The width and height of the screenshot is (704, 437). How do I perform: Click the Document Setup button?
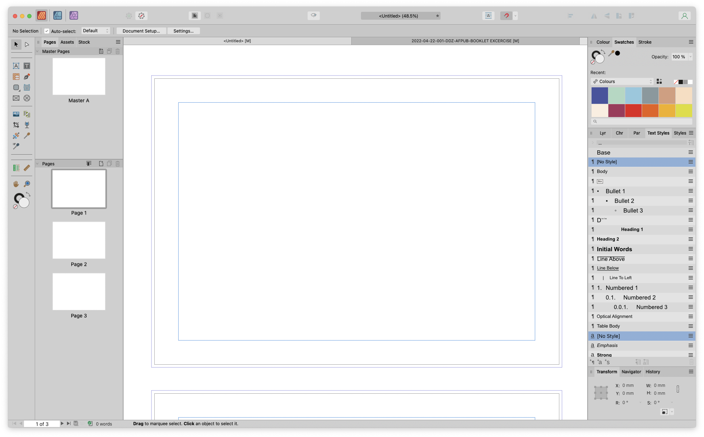click(x=141, y=31)
